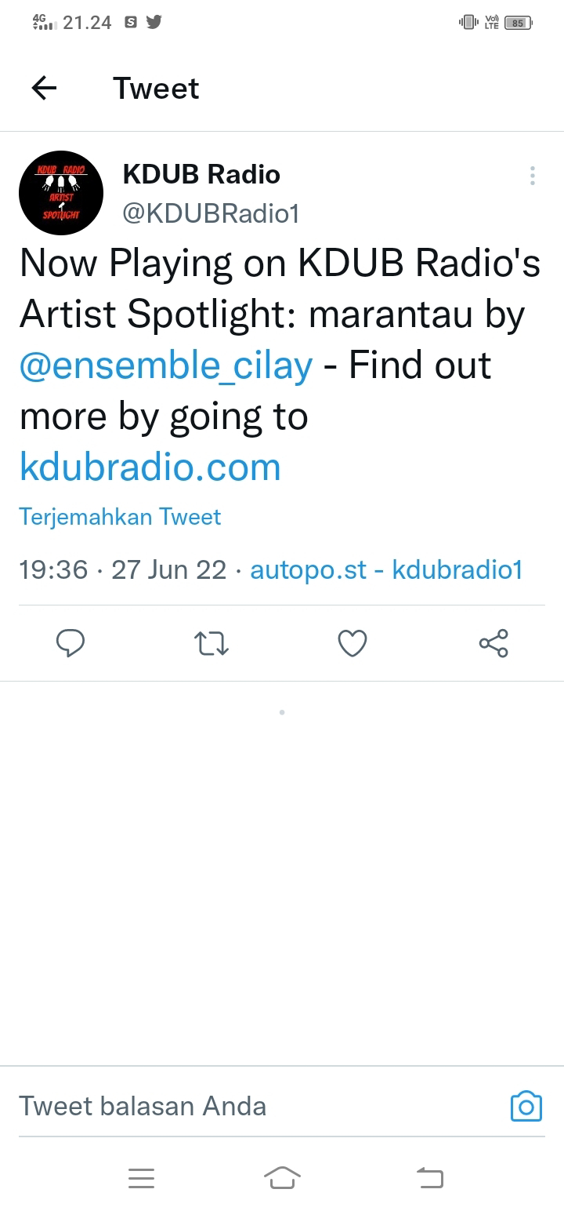The height and width of the screenshot is (1211, 564).
Task: Go back using the arrow icon
Action: (x=45, y=88)
